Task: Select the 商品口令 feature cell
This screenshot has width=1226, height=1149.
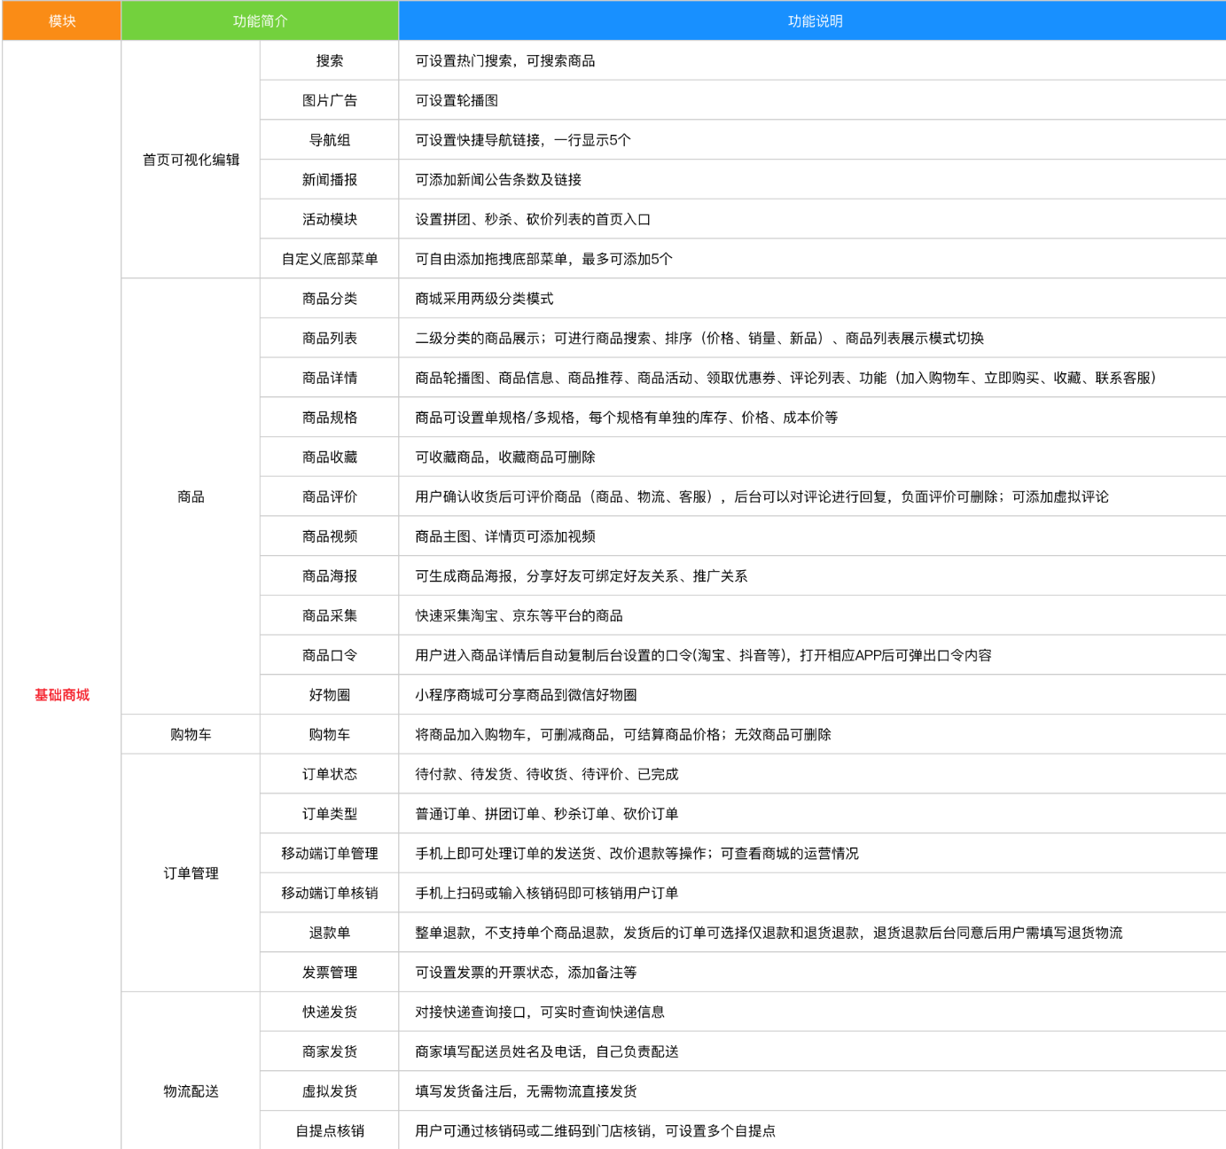Action: [330, 655]
